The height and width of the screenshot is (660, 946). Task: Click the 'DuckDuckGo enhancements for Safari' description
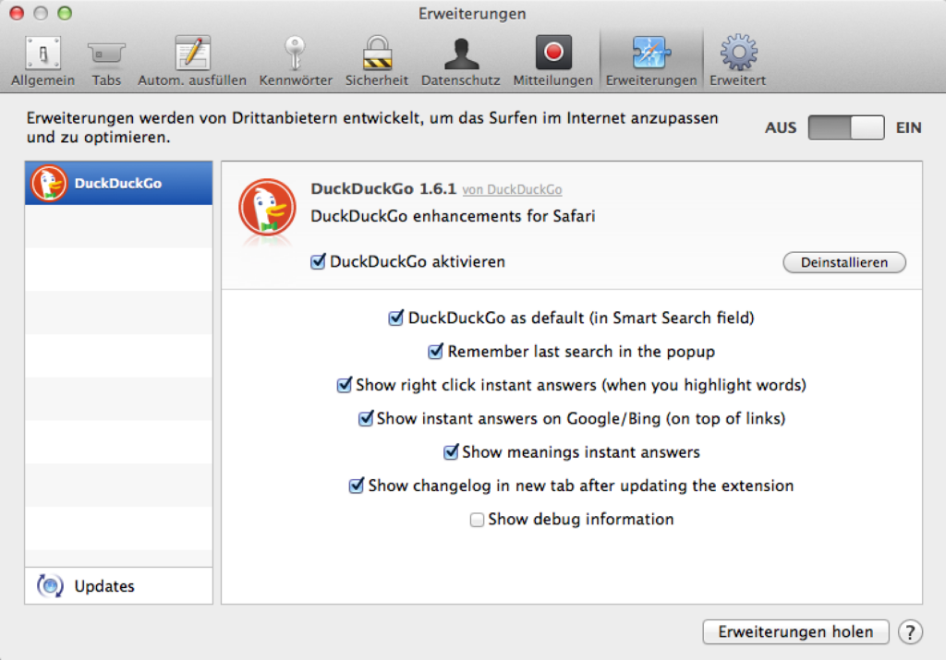tap(453, 216)
